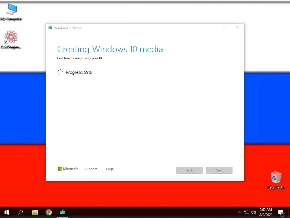290x218 pixels.
Task: Click the progress spinner animation
Action: click(60, 72)
